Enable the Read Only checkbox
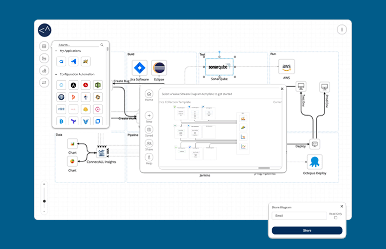This screenshot has width=386, height=249. [335, 218]
